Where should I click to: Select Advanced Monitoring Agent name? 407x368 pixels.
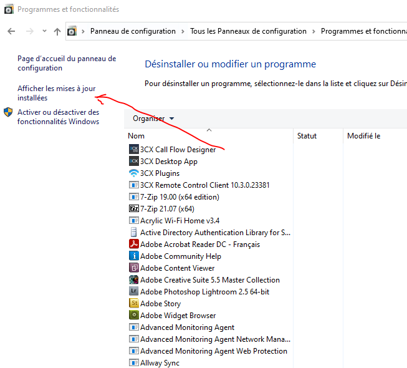click(187, 327)
